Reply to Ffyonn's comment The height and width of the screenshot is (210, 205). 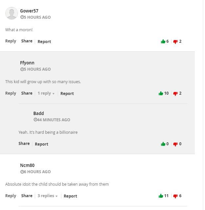(x=10, y=93)
